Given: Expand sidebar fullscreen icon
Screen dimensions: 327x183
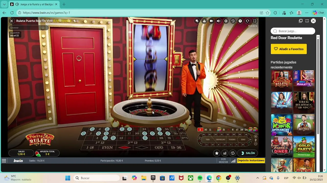Looking at the screenshot, I should (x=307, y=21).
